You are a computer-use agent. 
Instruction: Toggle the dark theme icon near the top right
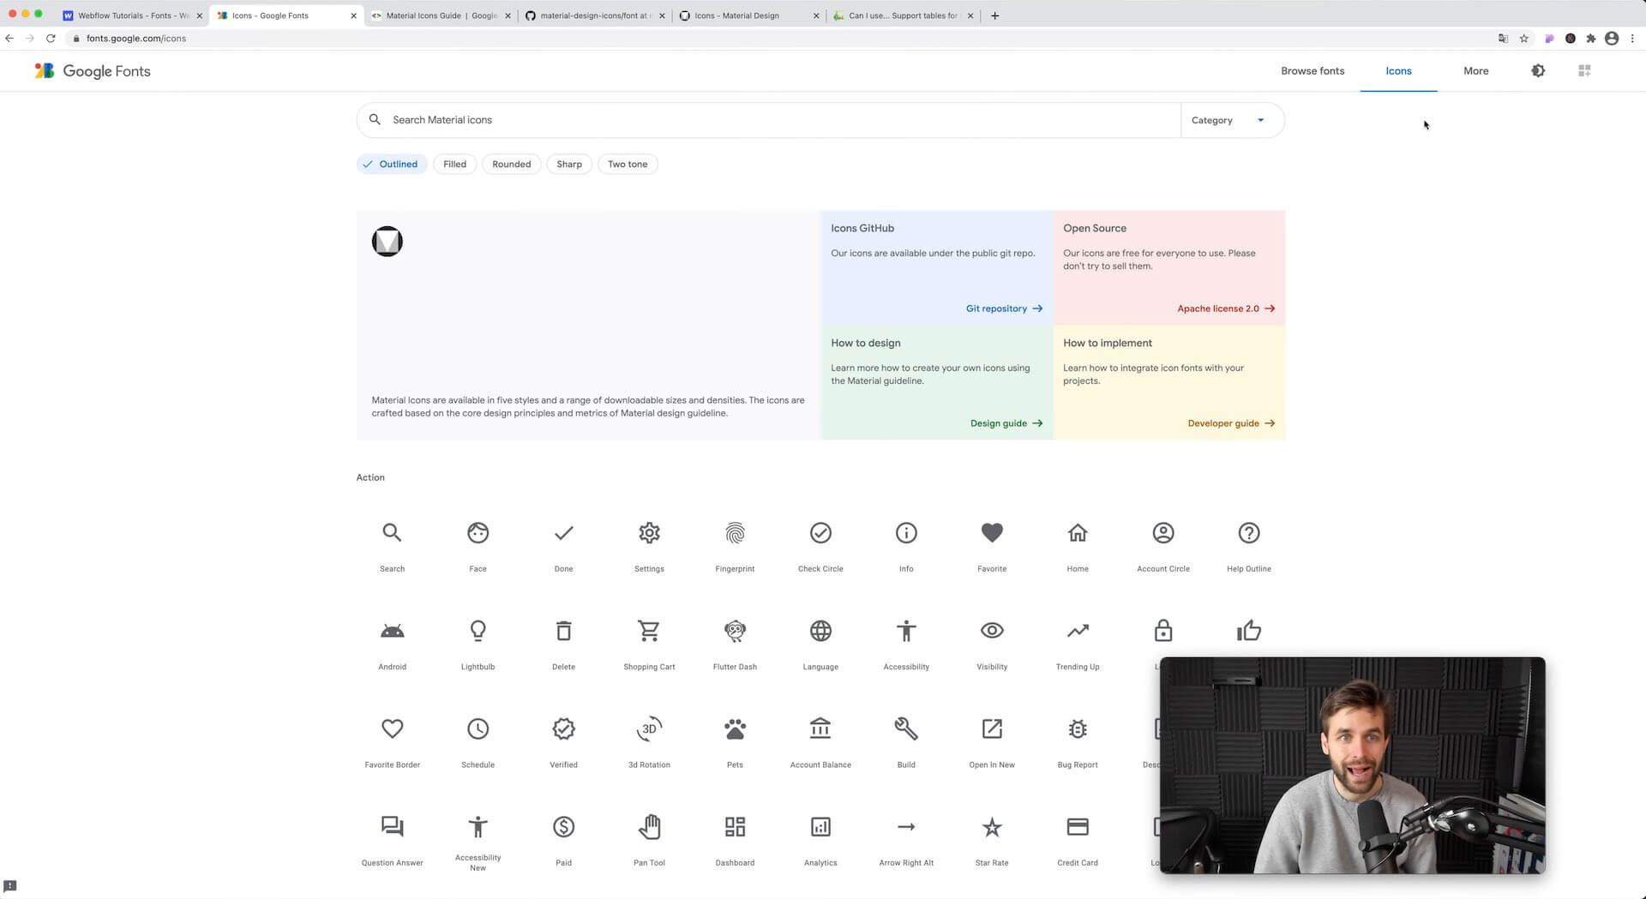click(1538, 70)
